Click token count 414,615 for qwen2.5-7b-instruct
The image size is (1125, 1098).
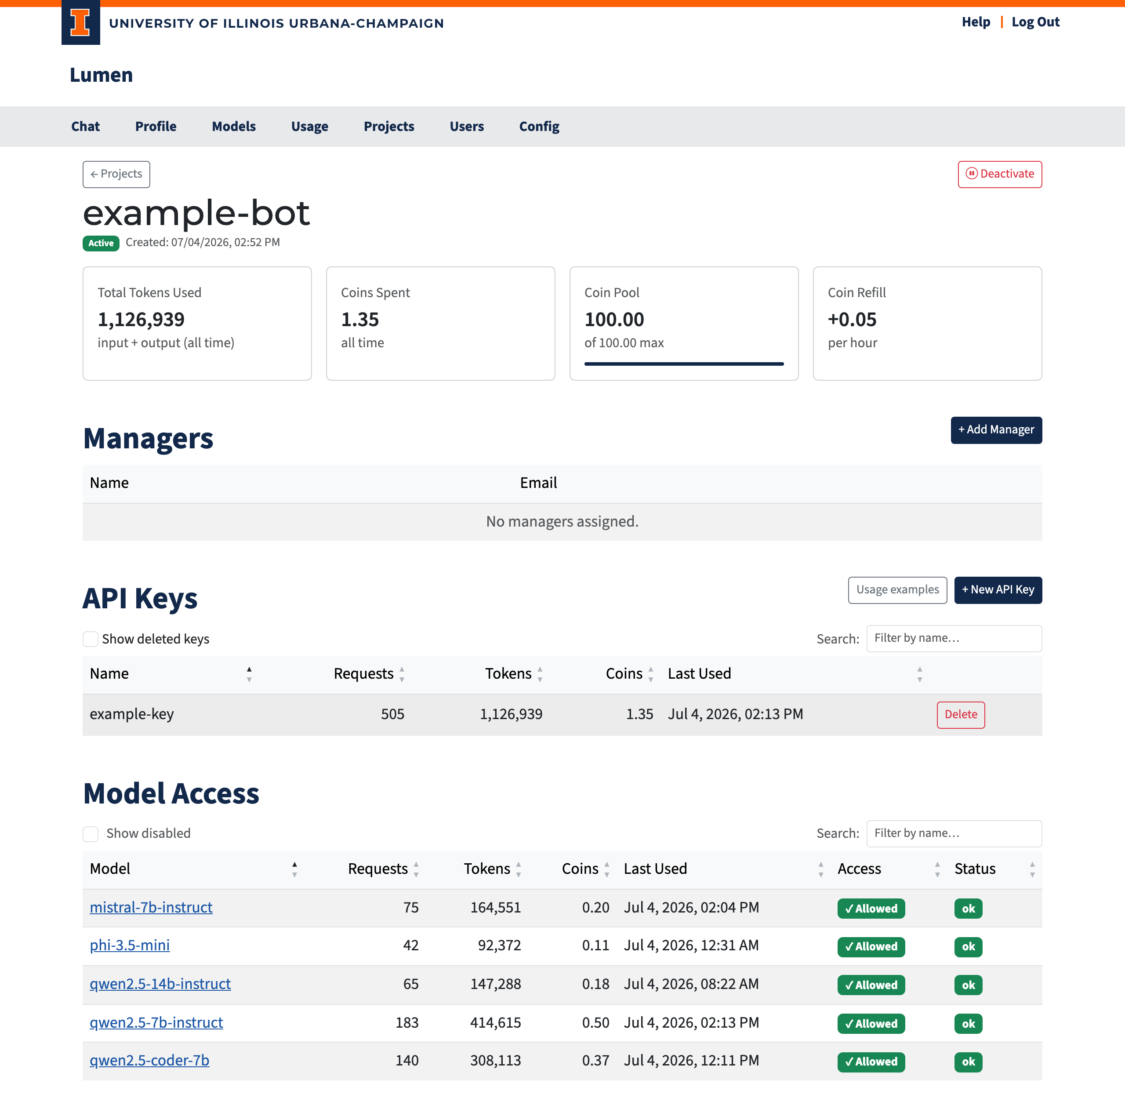[x=495, y=1023]
